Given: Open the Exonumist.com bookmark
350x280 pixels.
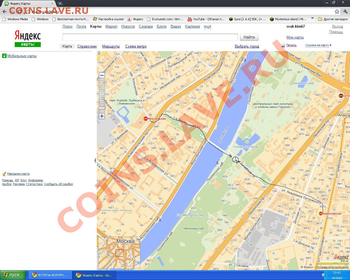Looking at the screenshot, I should [x=165, y=19].
